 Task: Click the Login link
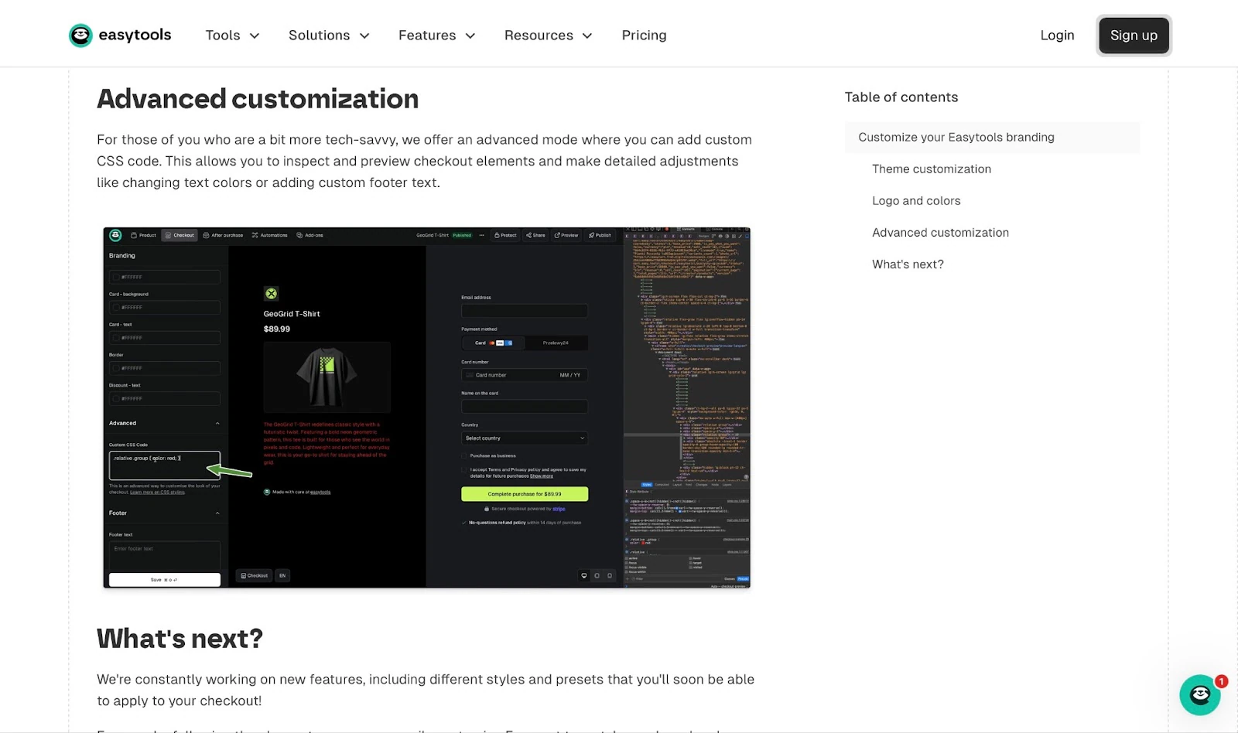point(1057,36)
